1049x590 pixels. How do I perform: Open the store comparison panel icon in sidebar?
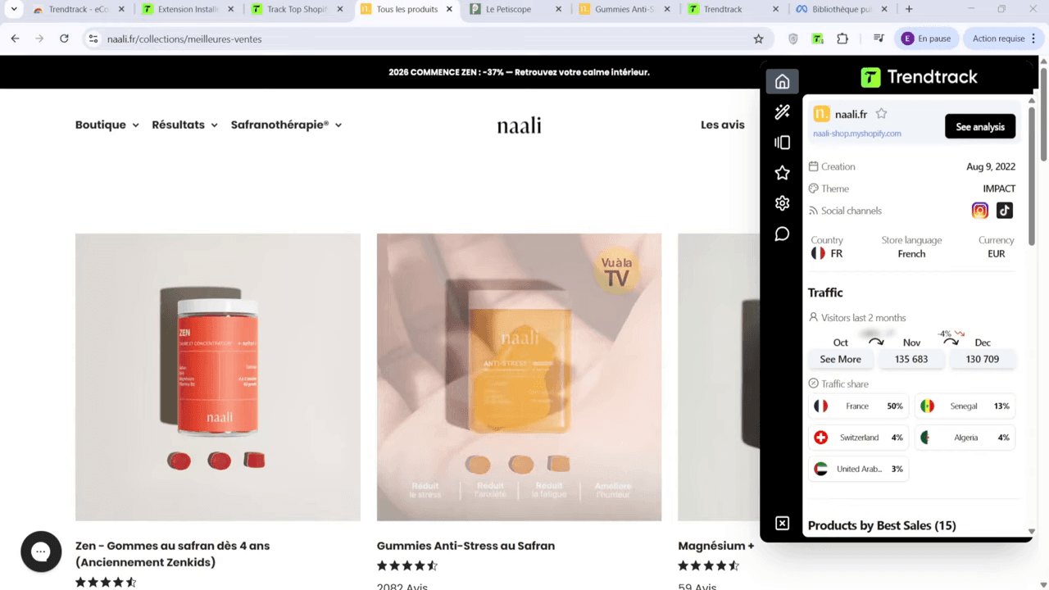coord(782,142)
